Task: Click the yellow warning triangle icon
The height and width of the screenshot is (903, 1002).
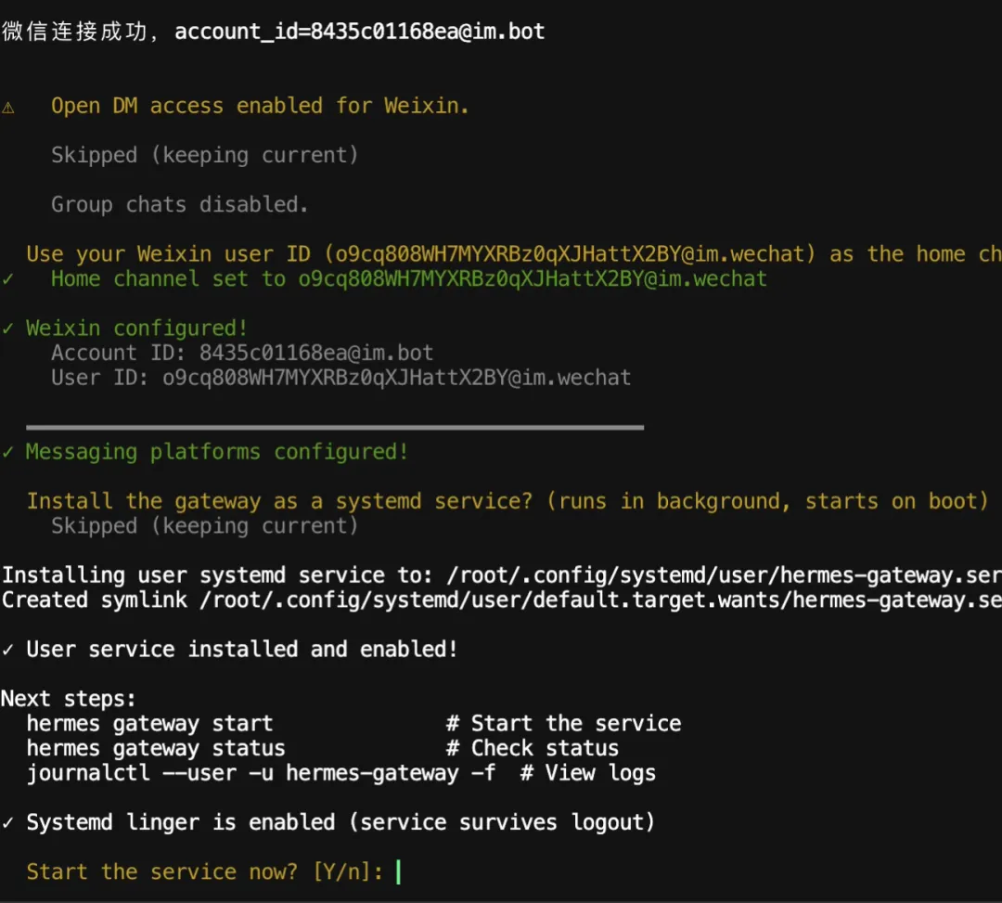Action: (8, 107)
